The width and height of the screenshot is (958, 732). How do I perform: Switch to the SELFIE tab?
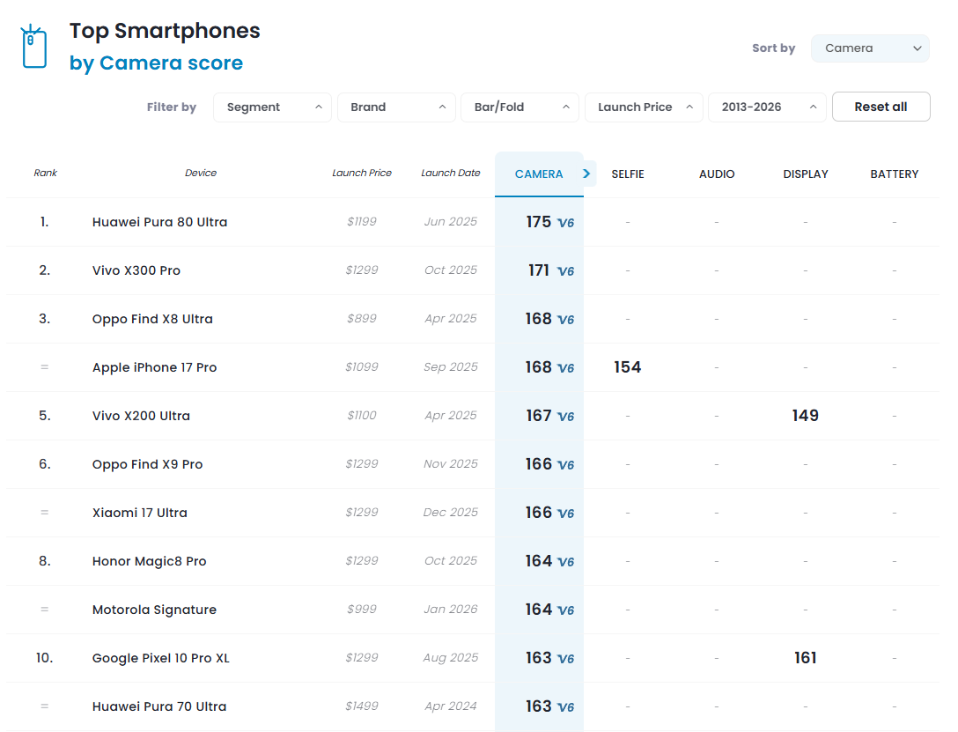tap(628, 174)
